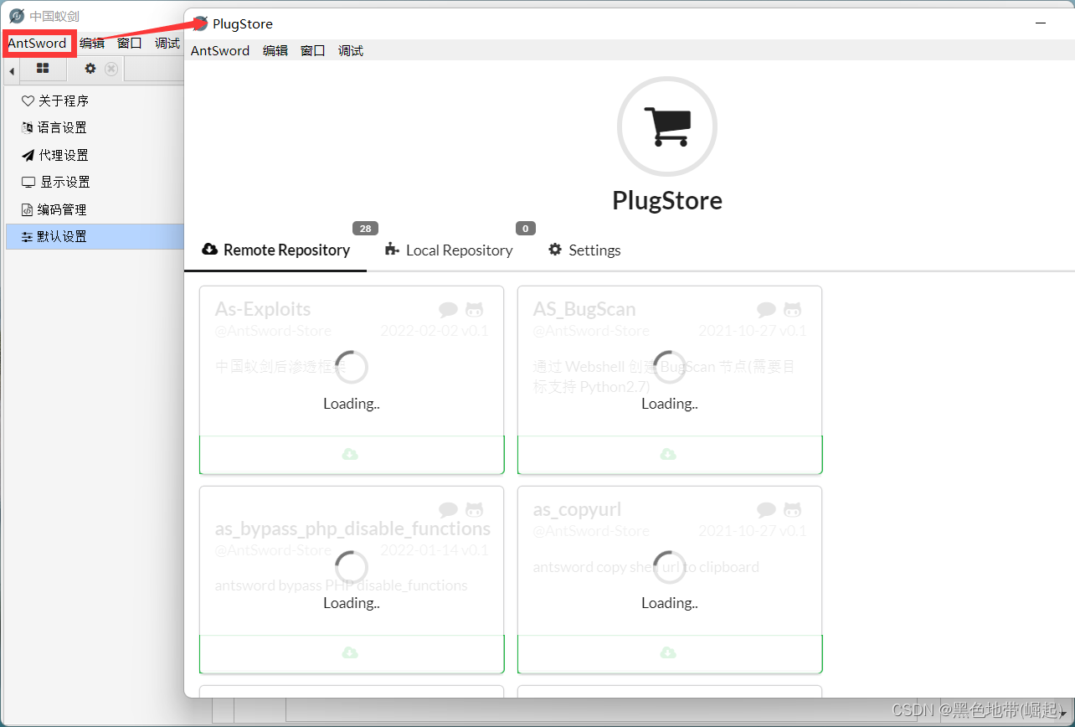Open comments icon on as_bypass_php_disable_functions card
Screen dimensions: 1075x727
pyautogui.click(x=448, y=509)
